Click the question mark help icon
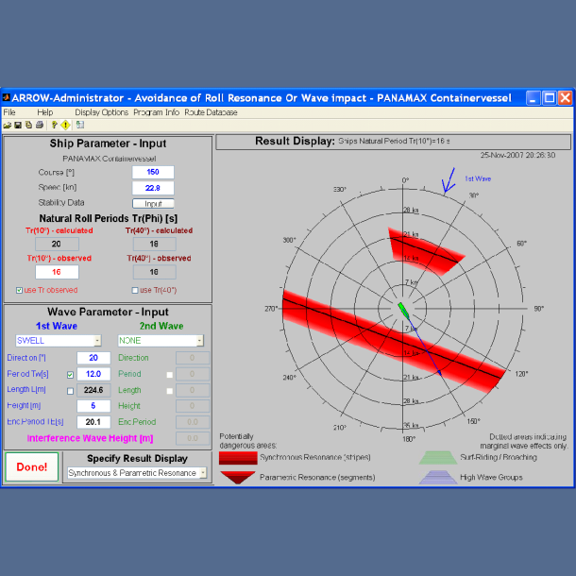 [55, 124]
